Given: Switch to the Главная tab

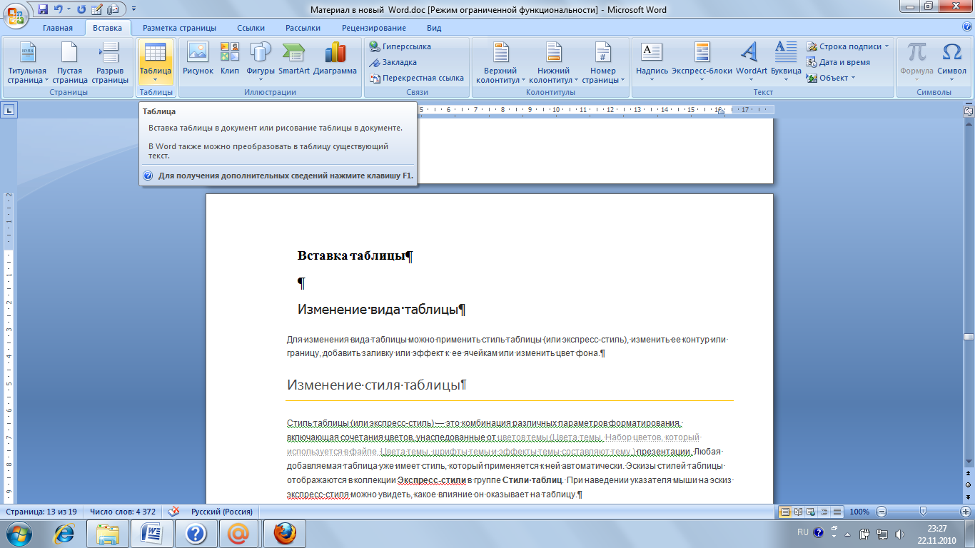Looking at the screenshot, I should [x=57, y=28].
